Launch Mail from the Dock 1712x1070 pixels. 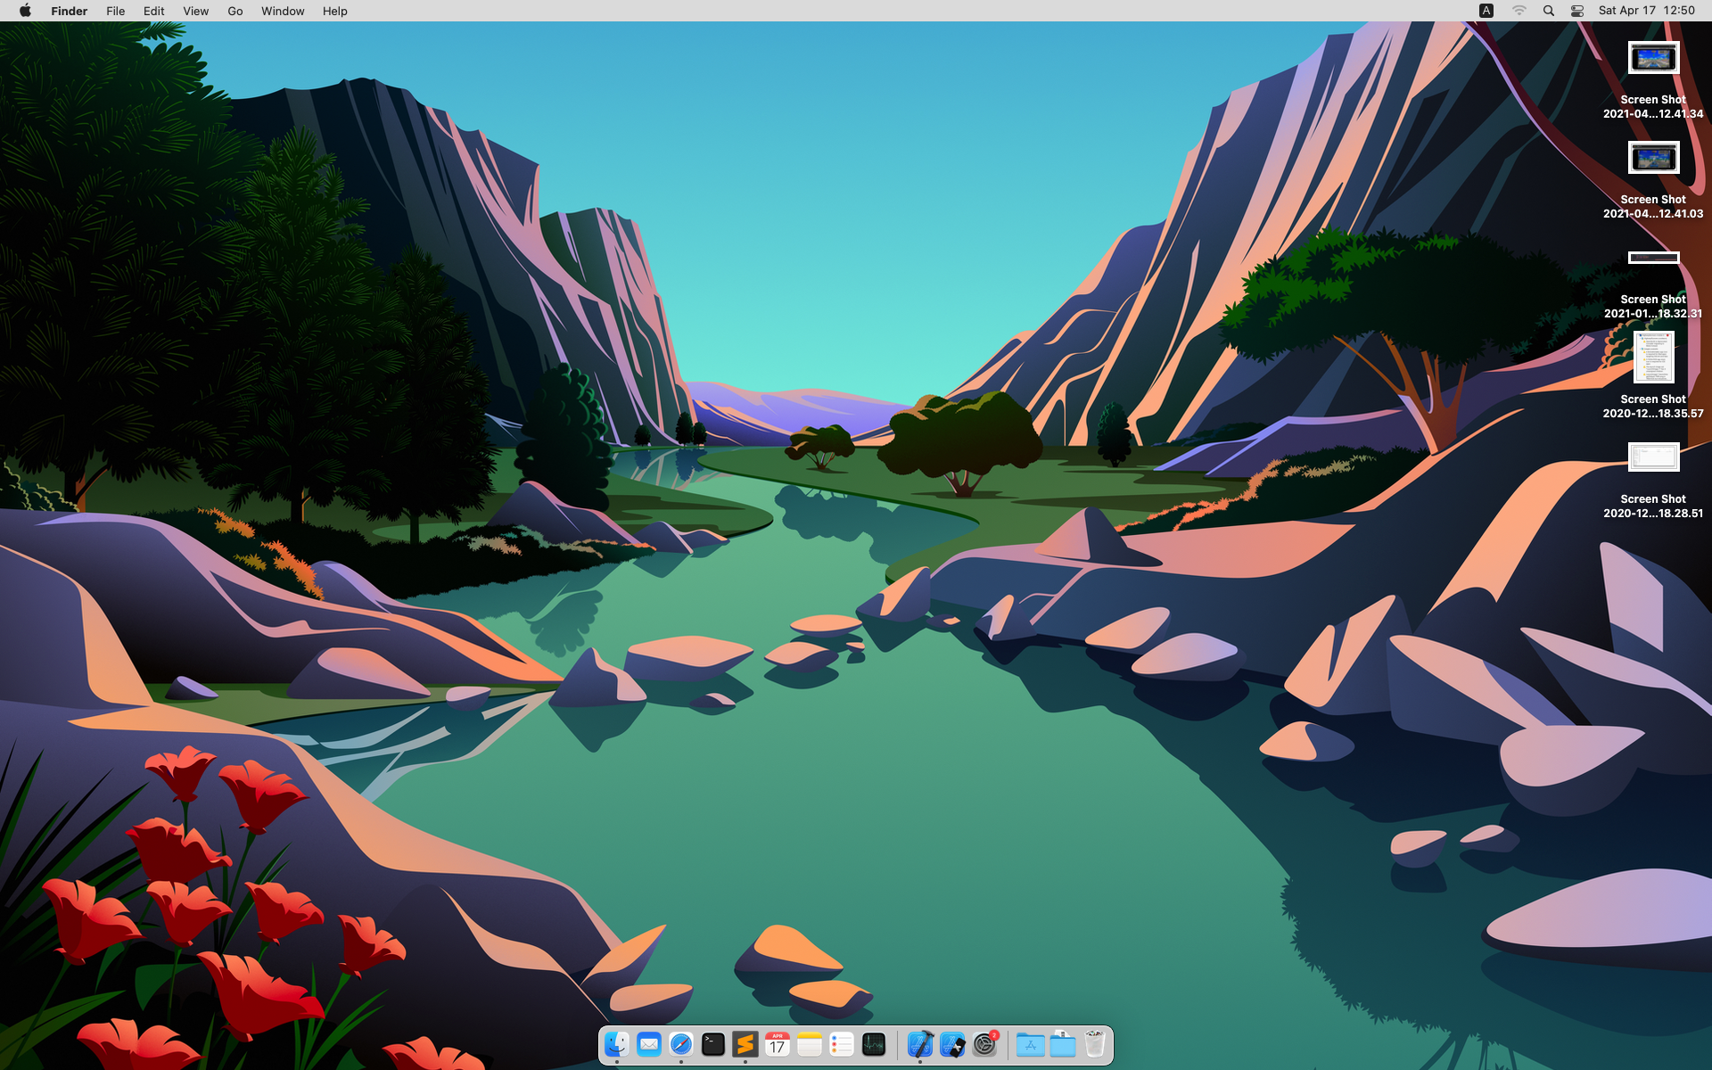[x=649, y=1044]
